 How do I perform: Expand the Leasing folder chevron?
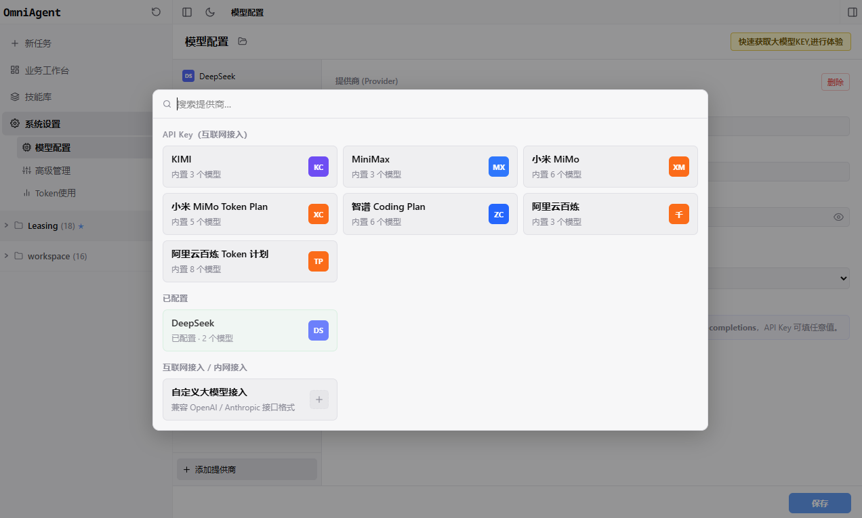(x=7, y=225)
